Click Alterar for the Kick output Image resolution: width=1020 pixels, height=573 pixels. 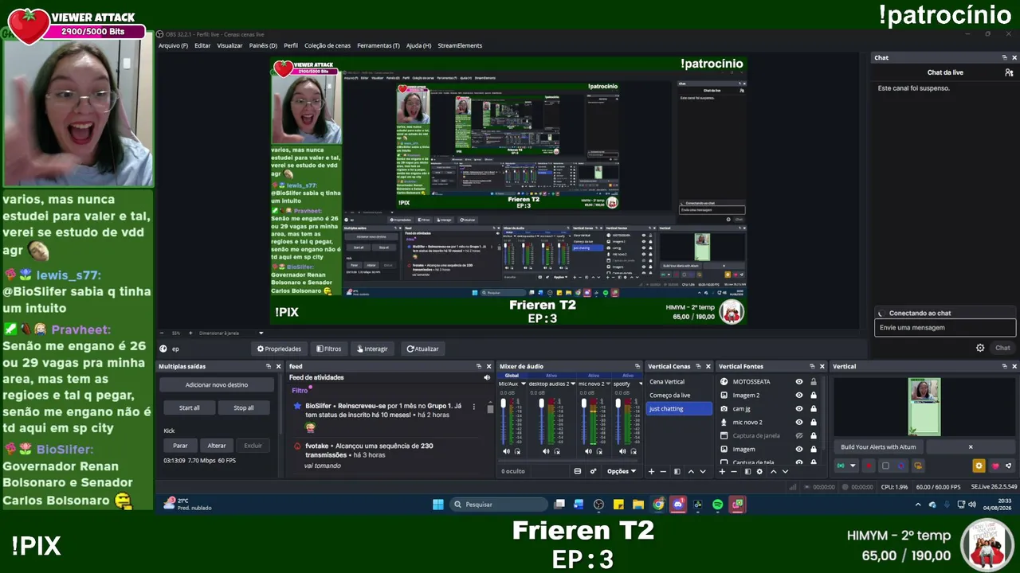tap(217, 446)
